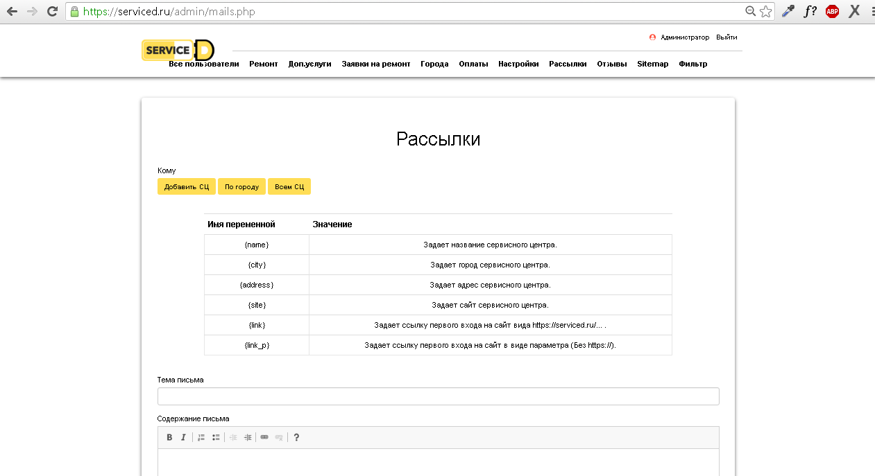Click the Имя переменной column header

[241, 224]
